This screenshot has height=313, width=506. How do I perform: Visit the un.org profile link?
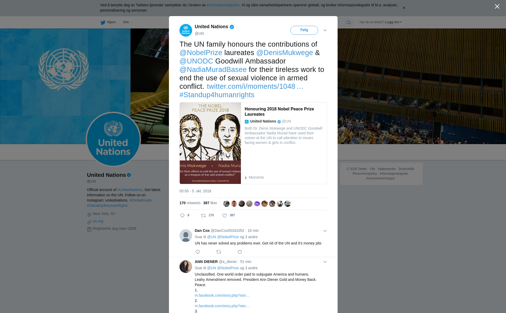[x=98, y=221]
